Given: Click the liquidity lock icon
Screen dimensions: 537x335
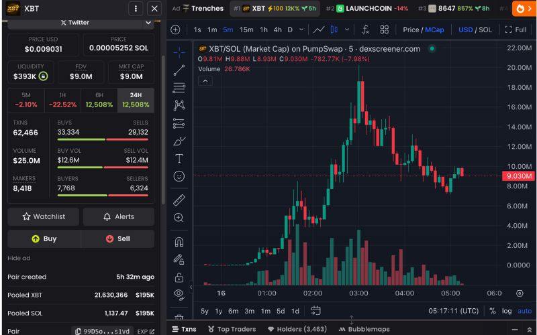Looking at the screenshot, I should [x=43, y=76].
